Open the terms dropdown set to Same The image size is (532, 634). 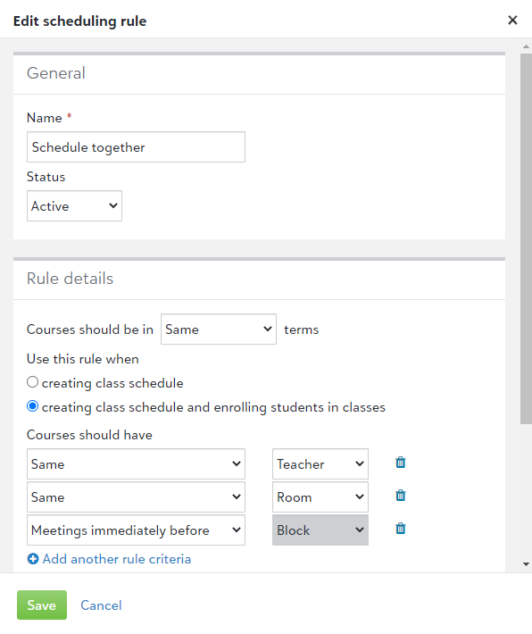[x=219, y=330]
